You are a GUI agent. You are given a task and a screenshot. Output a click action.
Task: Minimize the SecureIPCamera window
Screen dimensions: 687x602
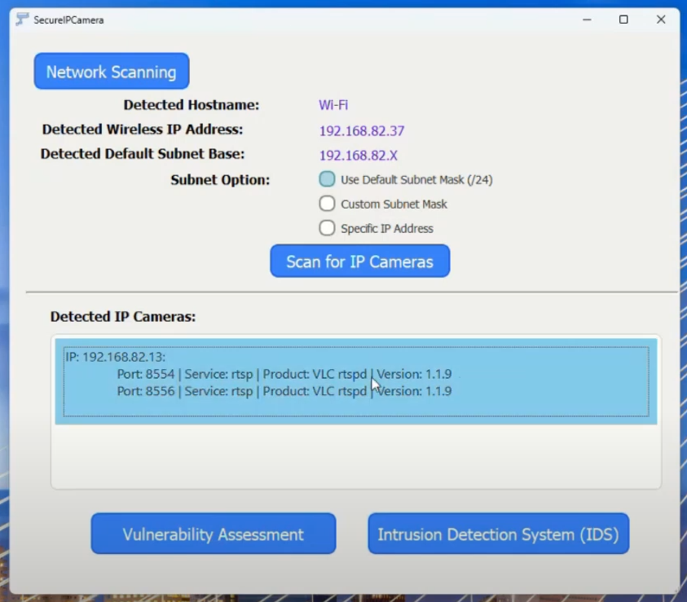click(586, 20)
